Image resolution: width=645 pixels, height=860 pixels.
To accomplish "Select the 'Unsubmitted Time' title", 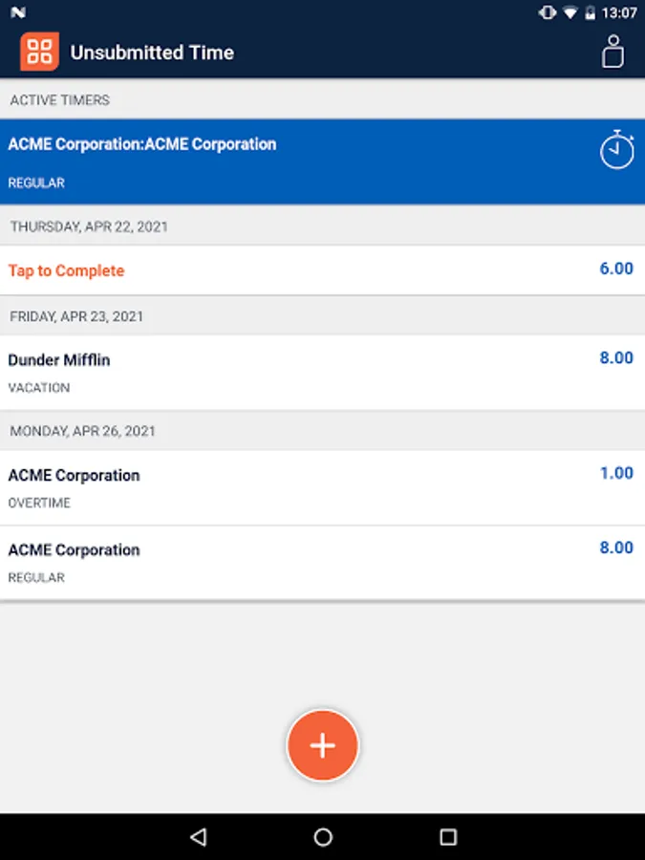I will click(x=152, y=53).
